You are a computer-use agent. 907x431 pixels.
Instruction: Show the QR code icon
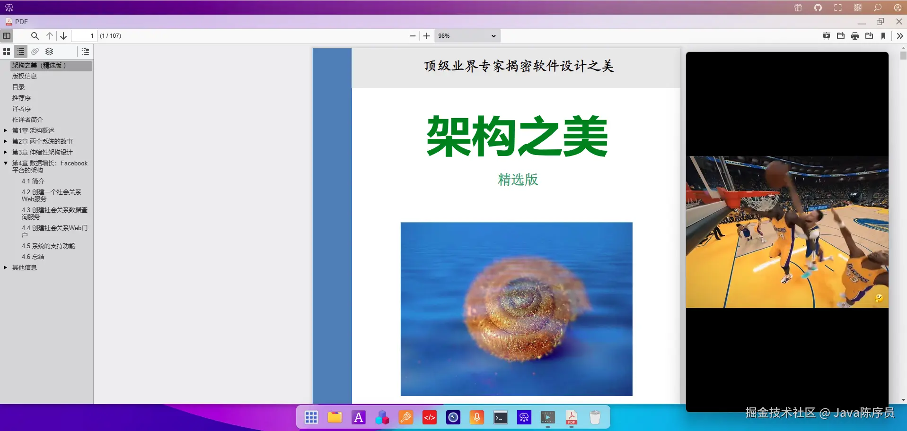[x=858, y=8]
